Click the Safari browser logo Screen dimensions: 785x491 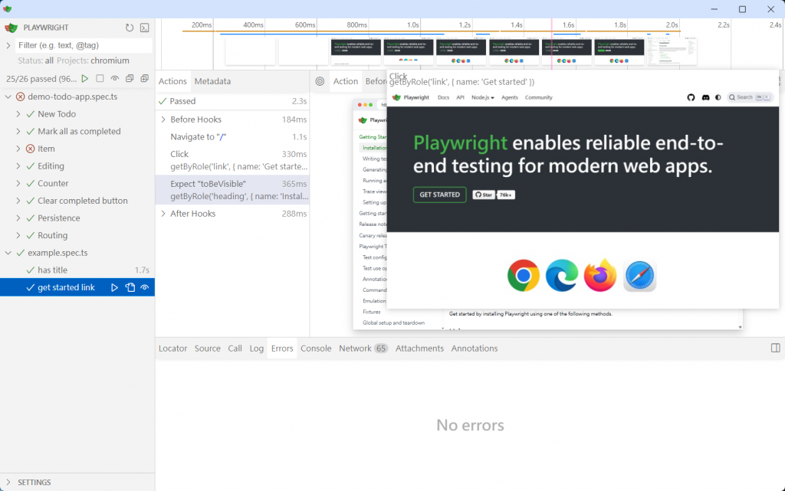639,276
